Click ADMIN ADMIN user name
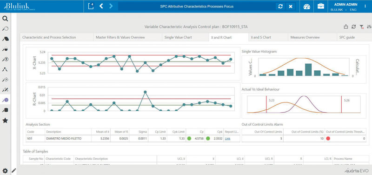 pyautogui.click(x=345, y=4)
